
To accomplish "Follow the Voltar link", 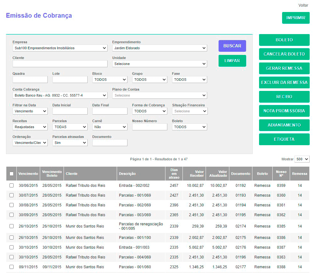I will (x=303, y=5).
